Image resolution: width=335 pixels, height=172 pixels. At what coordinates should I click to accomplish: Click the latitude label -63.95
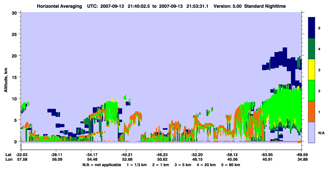pyautogui.click(x=266, y=155)
